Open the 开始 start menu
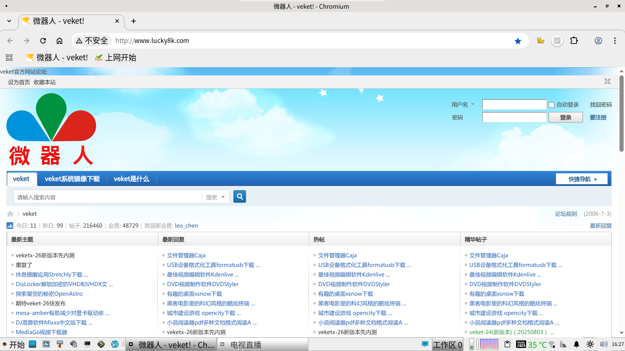Screen dimensions: 625x351 click(x=13, y=345)
